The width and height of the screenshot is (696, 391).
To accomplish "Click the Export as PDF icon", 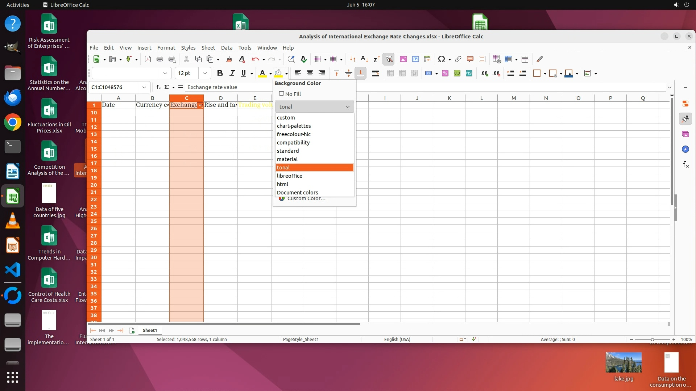I will 148,59.
